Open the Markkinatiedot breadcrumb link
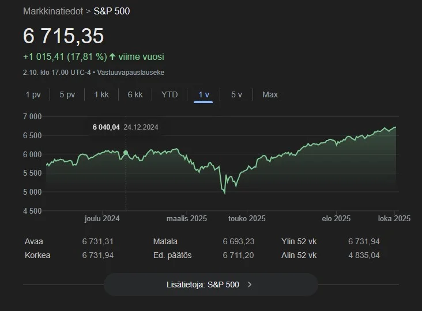Screen dimensions: 422x311 click(x=53, y=11)
